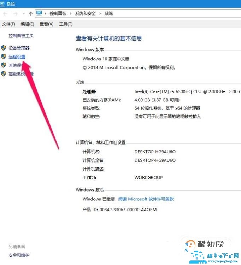Open 设备管理器 link
This screenshot has height=265, width=241.
[19, 48]
